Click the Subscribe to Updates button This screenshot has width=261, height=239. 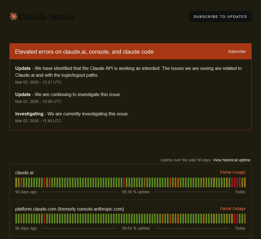click(220, 16)
